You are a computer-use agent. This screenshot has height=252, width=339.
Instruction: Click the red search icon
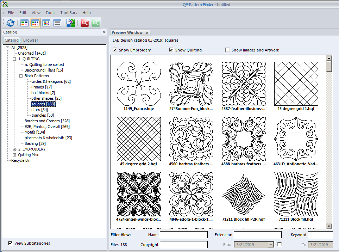pos(84,23)
